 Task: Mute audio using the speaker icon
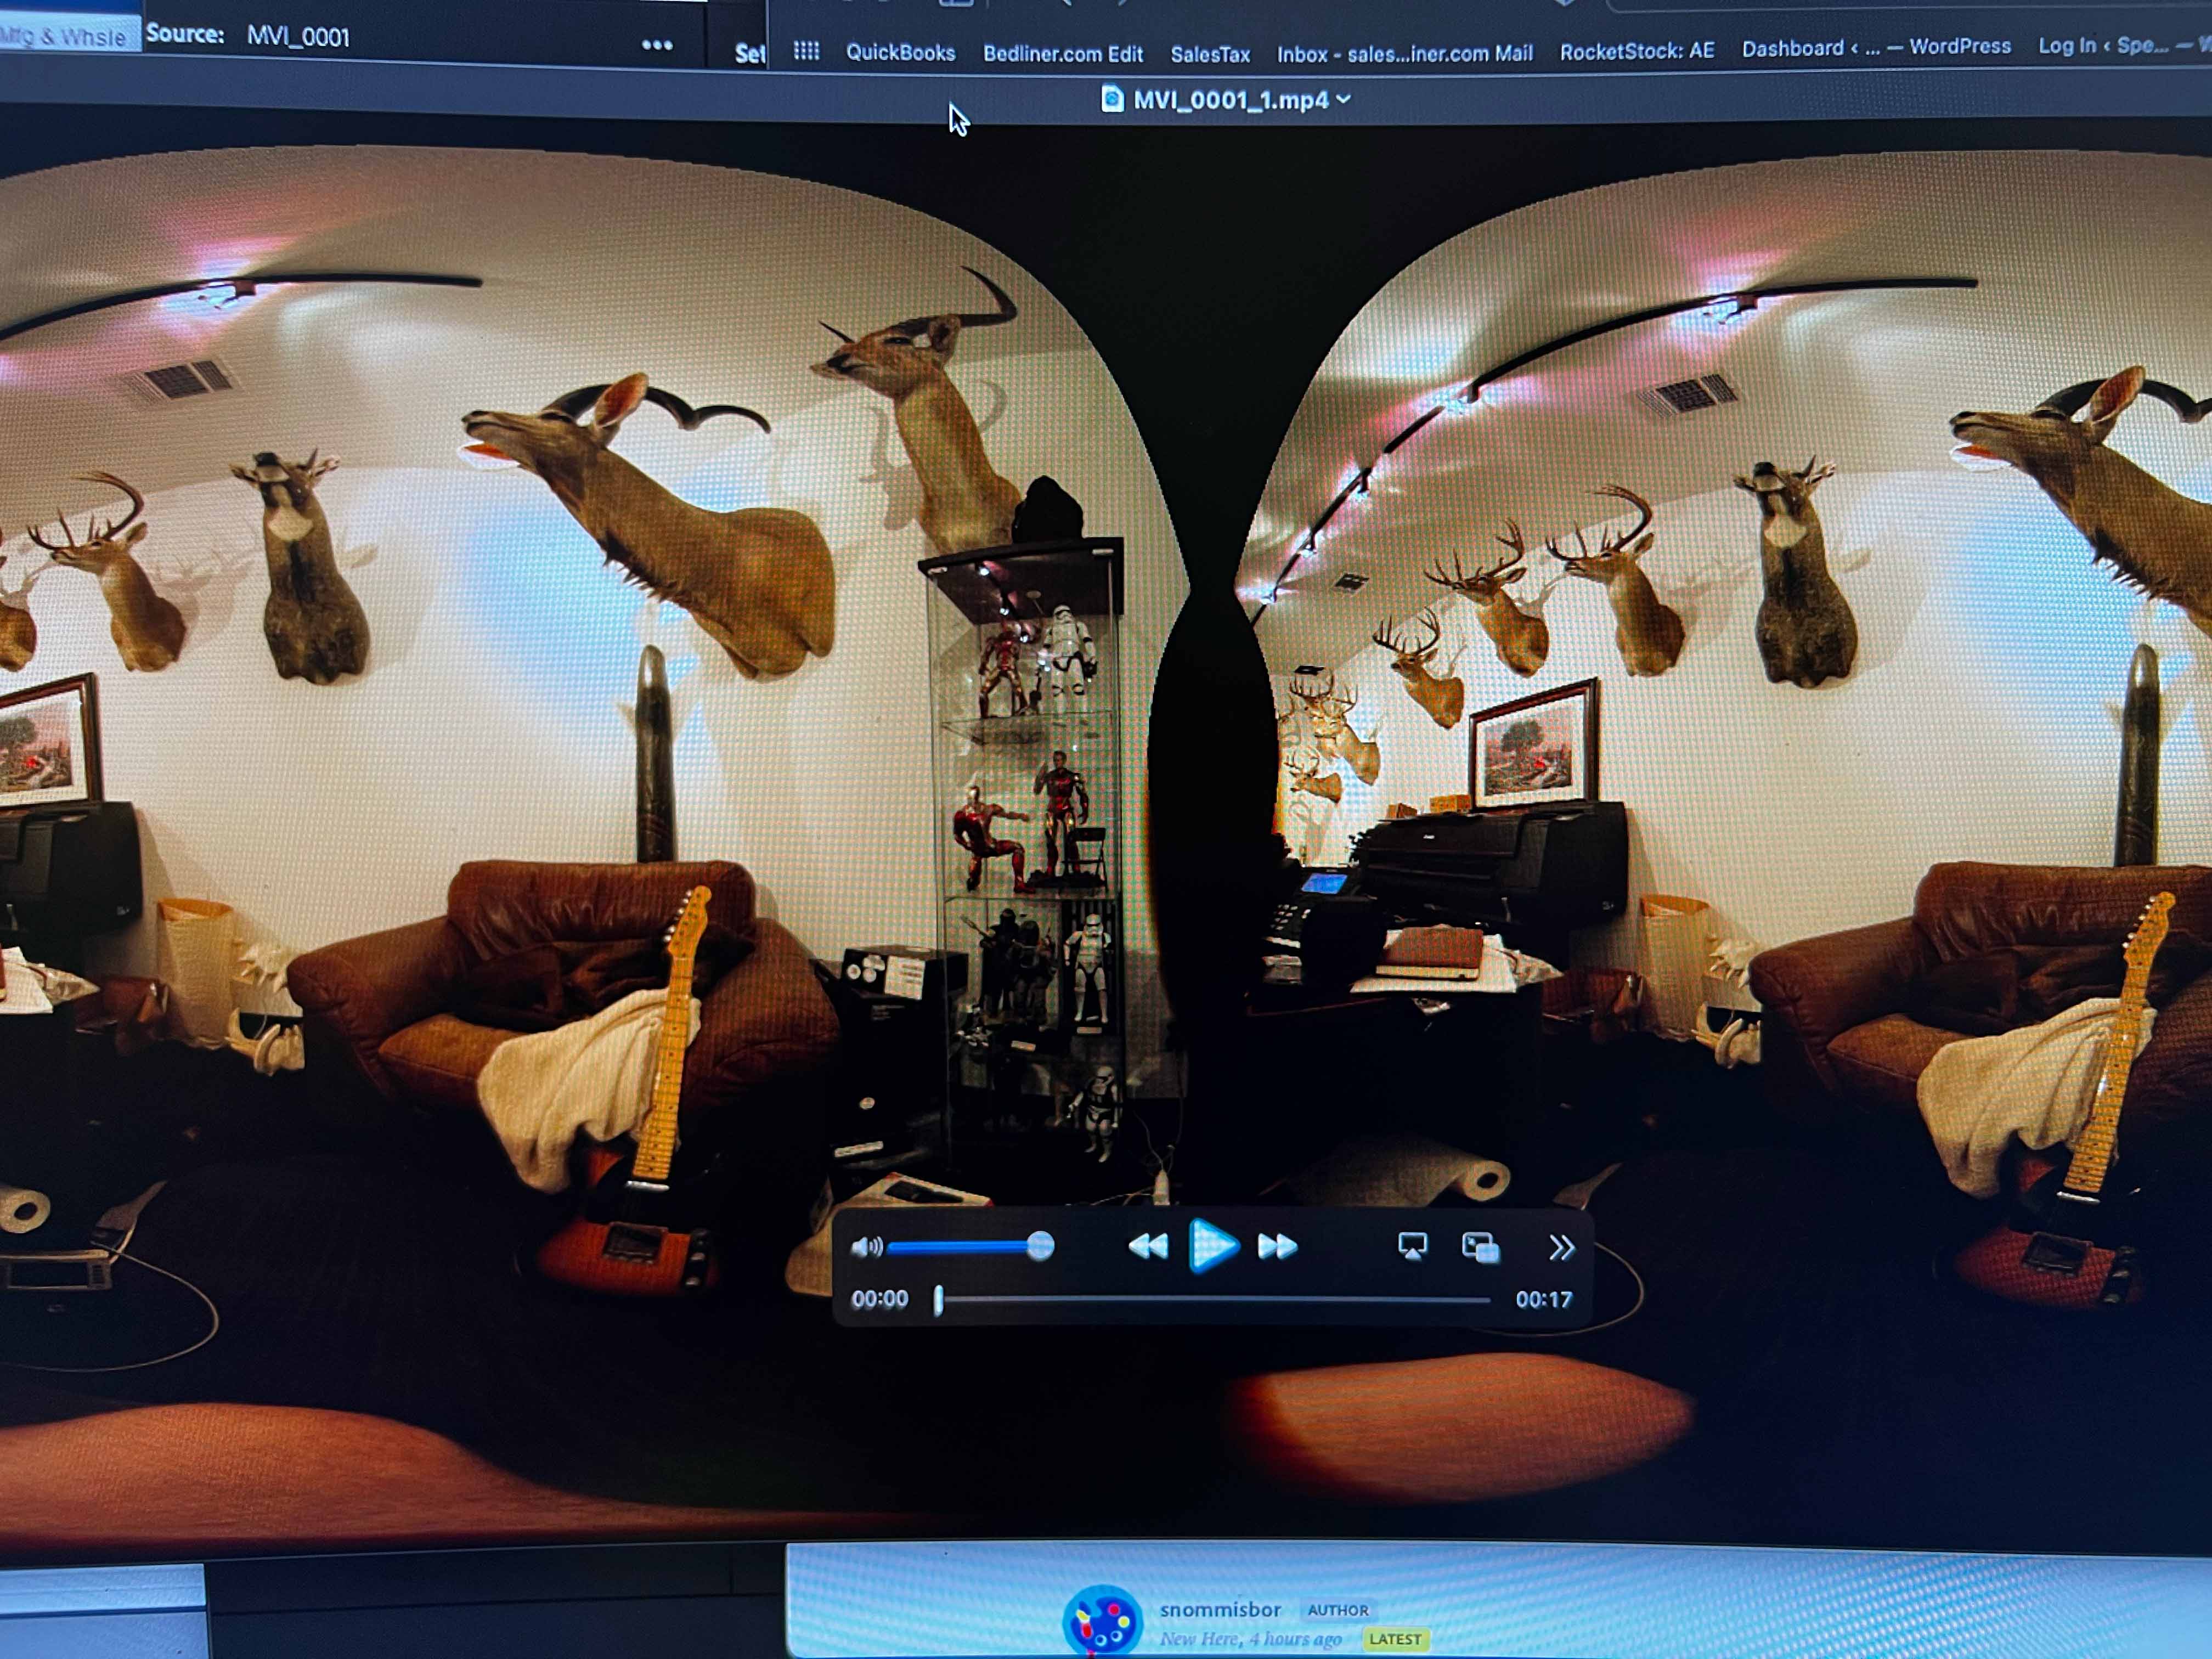[866, 1246]
